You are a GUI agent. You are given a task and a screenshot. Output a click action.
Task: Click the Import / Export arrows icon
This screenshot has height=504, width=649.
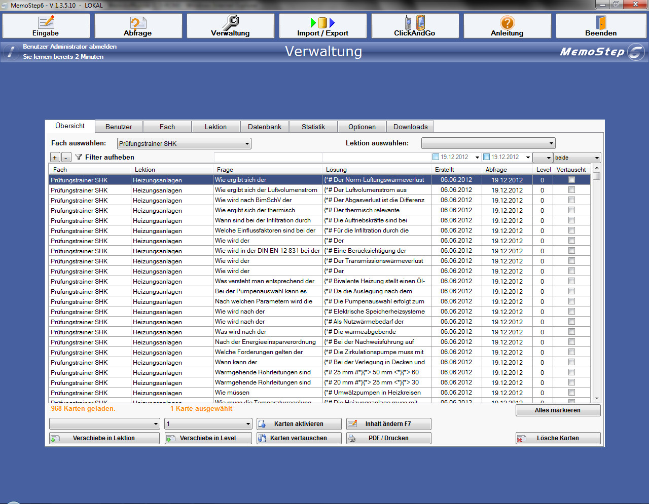(x=322, y=22)
